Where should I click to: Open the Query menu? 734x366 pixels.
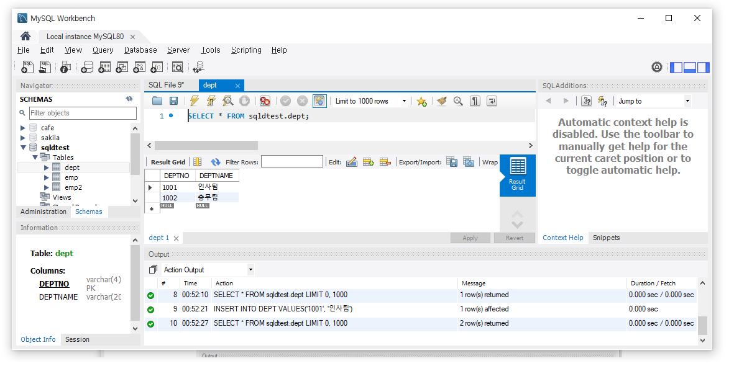(103, 50)
